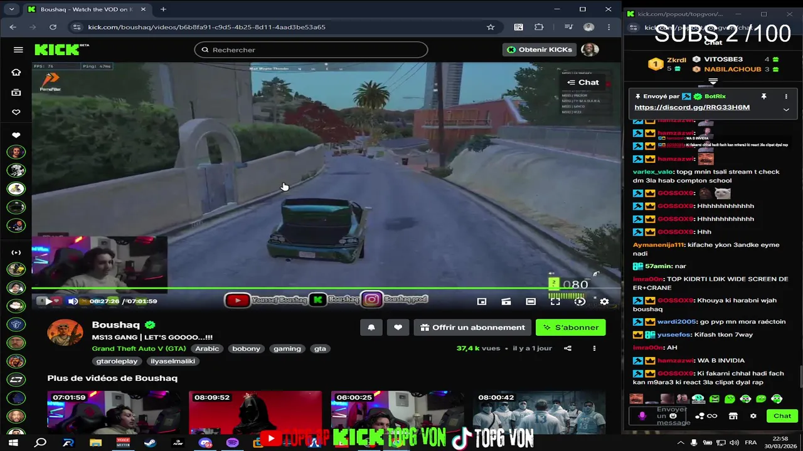Open the 08:00:42 video thumbnail

click(540, 412)
